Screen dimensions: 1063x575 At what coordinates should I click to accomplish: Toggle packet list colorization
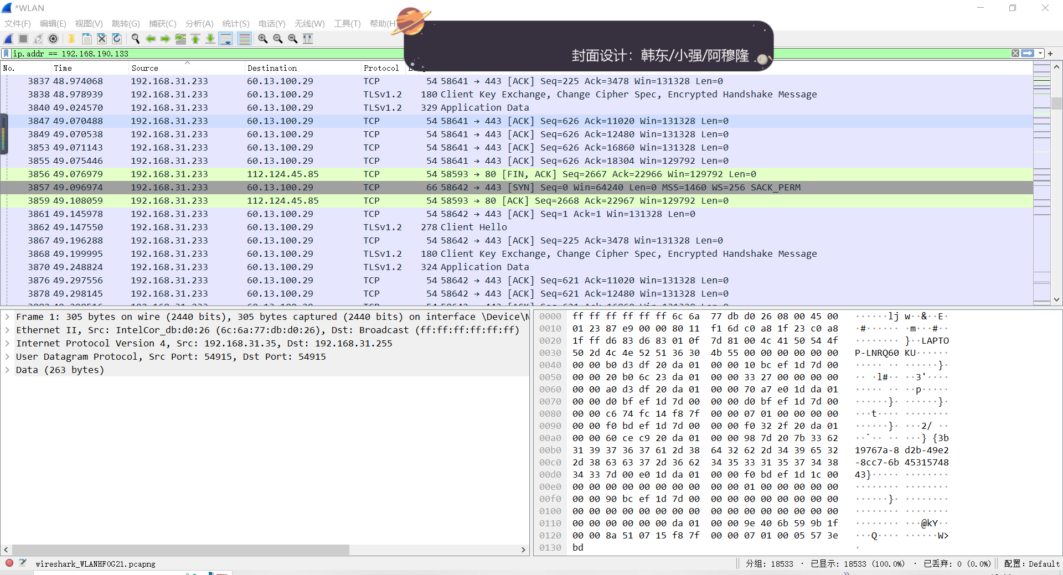click(x=244, y=39)
